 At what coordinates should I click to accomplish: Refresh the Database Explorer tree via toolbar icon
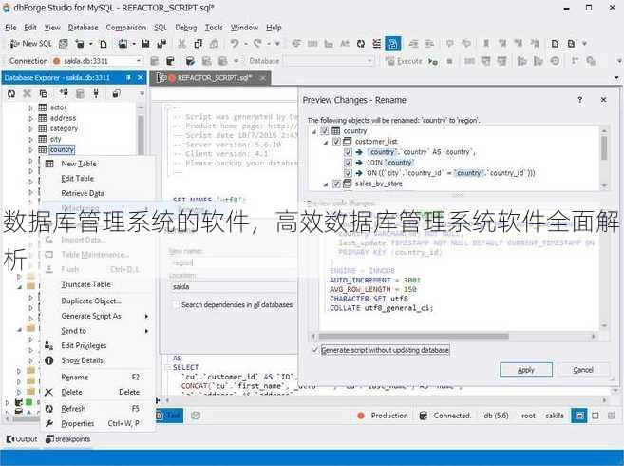tap(11, 94)
